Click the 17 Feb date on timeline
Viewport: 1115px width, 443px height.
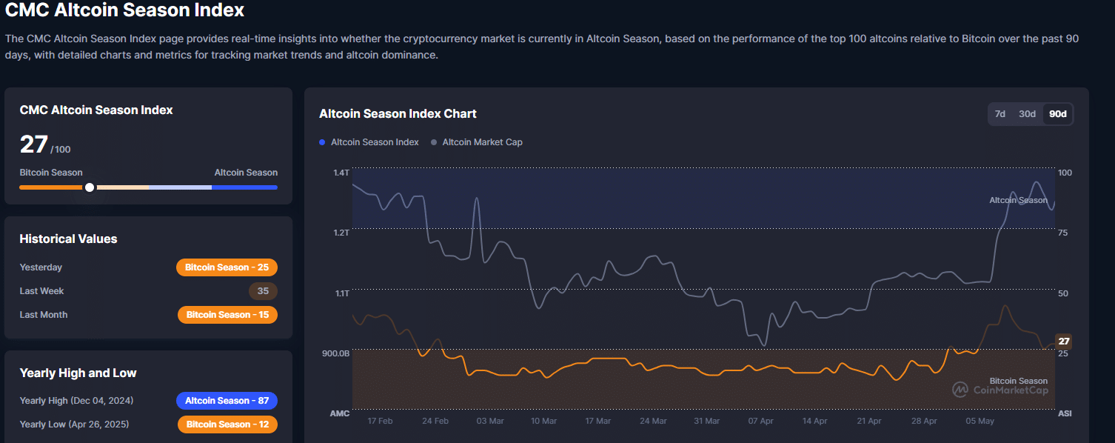pos(380,421)
